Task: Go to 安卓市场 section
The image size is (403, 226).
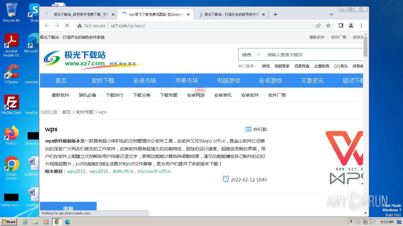Action: tap(145, 81)
